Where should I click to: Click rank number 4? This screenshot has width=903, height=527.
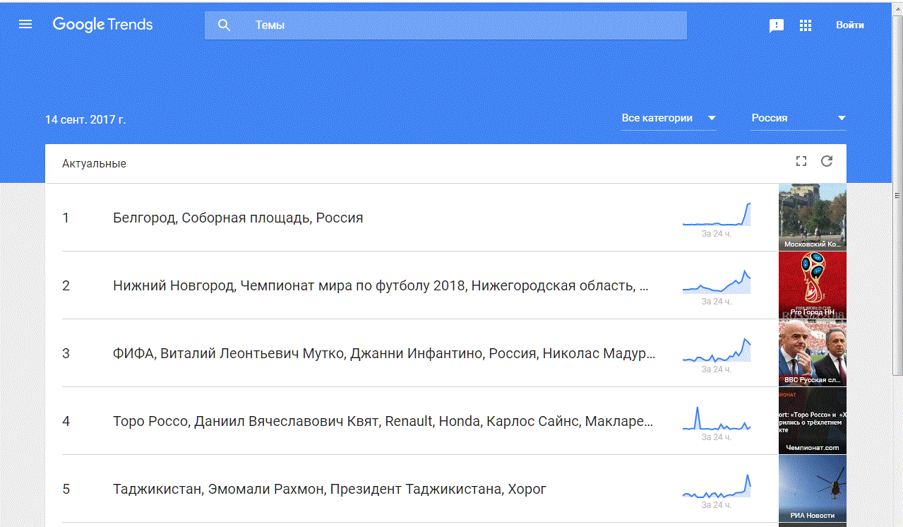pos(66,422)
